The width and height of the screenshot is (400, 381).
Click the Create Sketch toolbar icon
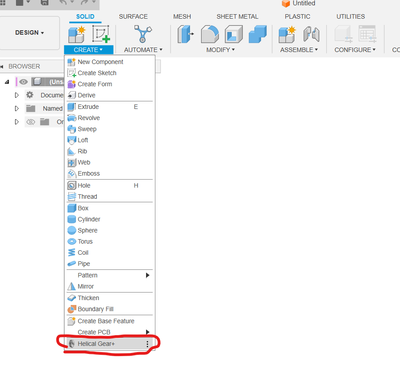coord(101,34)
